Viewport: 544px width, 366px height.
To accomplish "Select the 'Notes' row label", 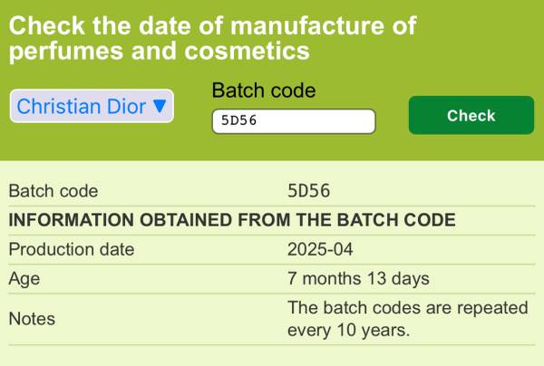I will pos(31,319).
